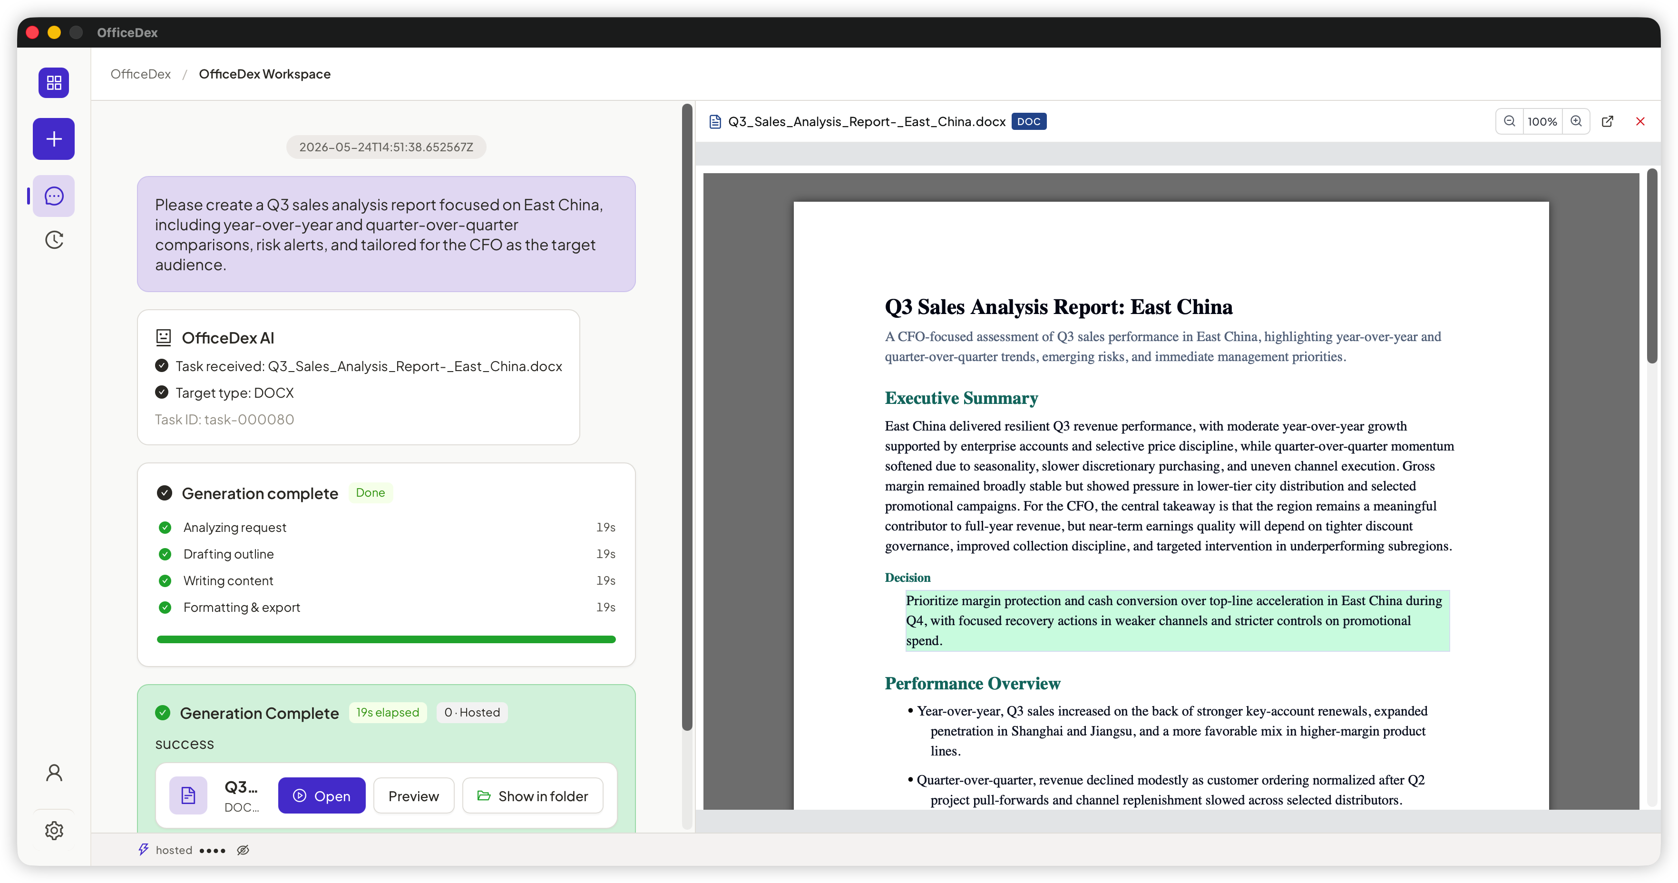This screenshot has width=1678, height=883.
Task: Click the green check beside Generation Complete
Action: 163,713
